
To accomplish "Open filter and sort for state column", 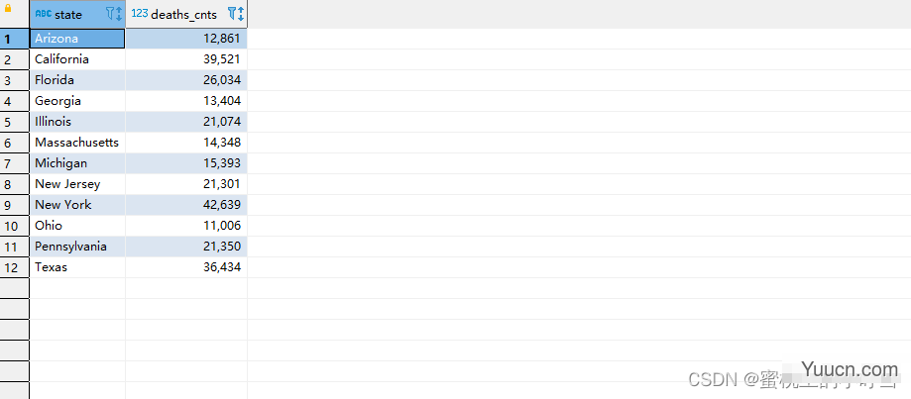I will coord(114,14).
